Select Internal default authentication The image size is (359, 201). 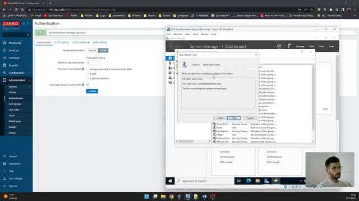(x=92, y=50)
